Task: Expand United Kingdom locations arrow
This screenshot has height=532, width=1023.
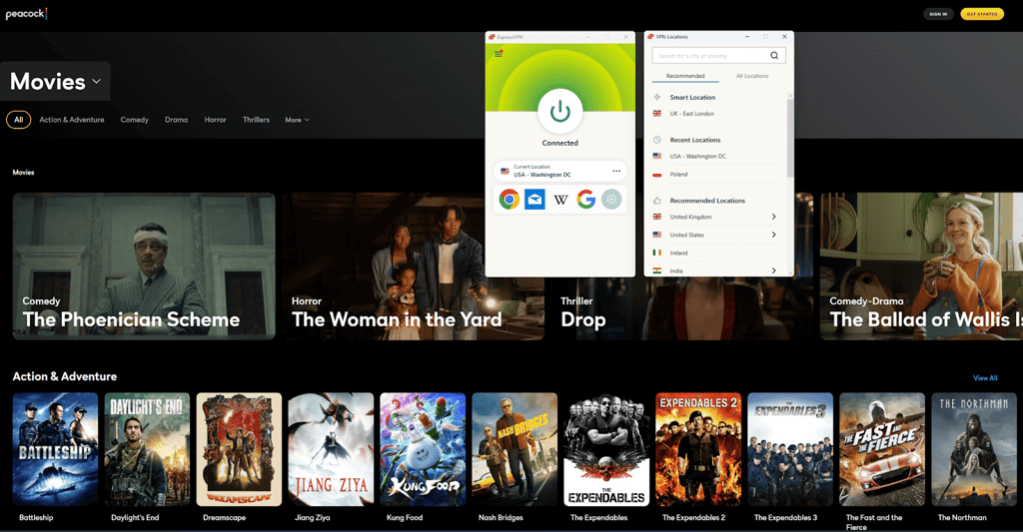Action: (774, 217)
